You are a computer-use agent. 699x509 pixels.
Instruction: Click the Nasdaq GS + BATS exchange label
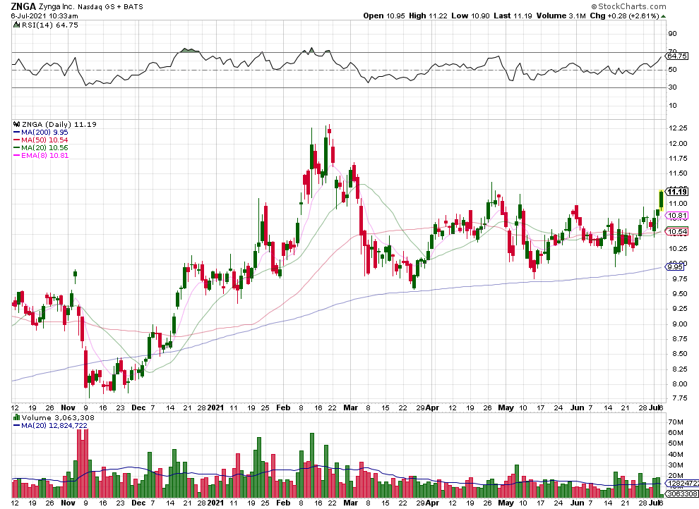(111, 7)
